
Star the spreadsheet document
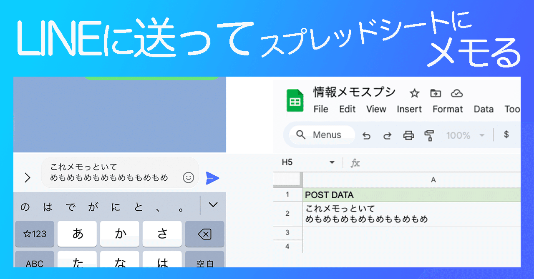pos(414,93)
